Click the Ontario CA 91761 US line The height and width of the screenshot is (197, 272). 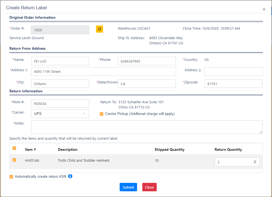coord(166,43)
